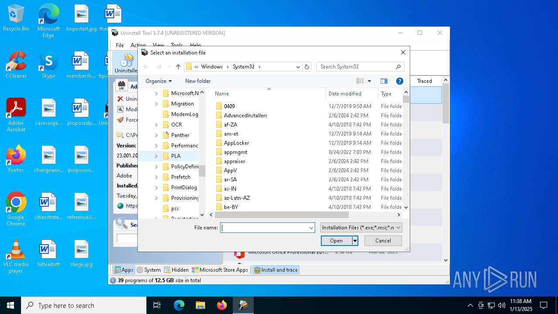Show recent locations dropdown

169,67
